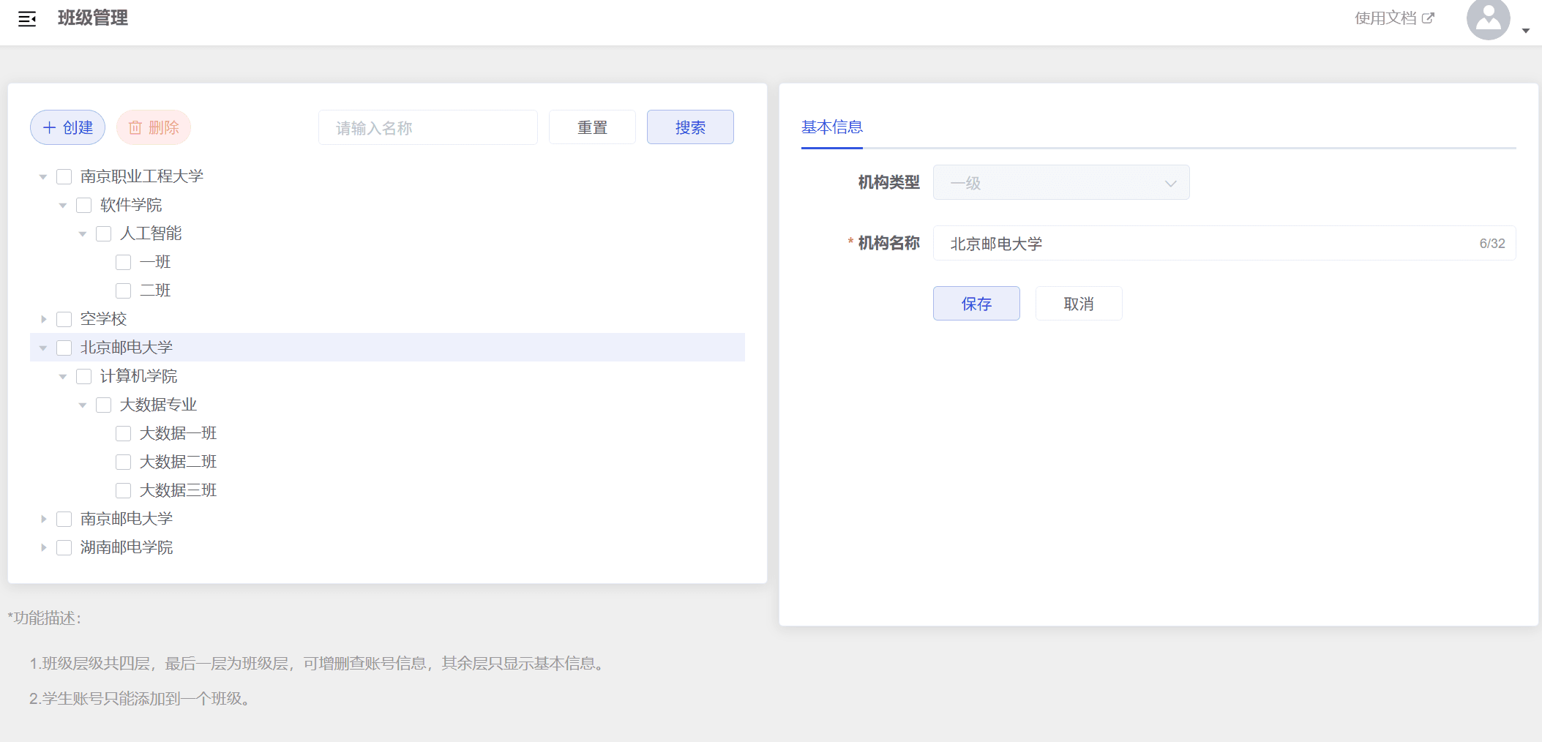Click the 创建 button with plus icon

click(67, 127)
